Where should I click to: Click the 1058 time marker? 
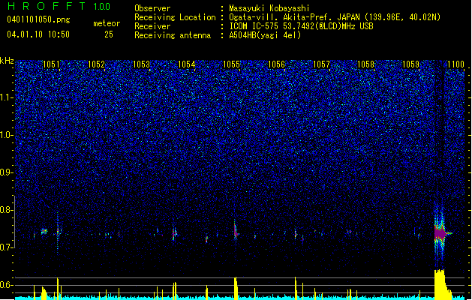[365, 64]
